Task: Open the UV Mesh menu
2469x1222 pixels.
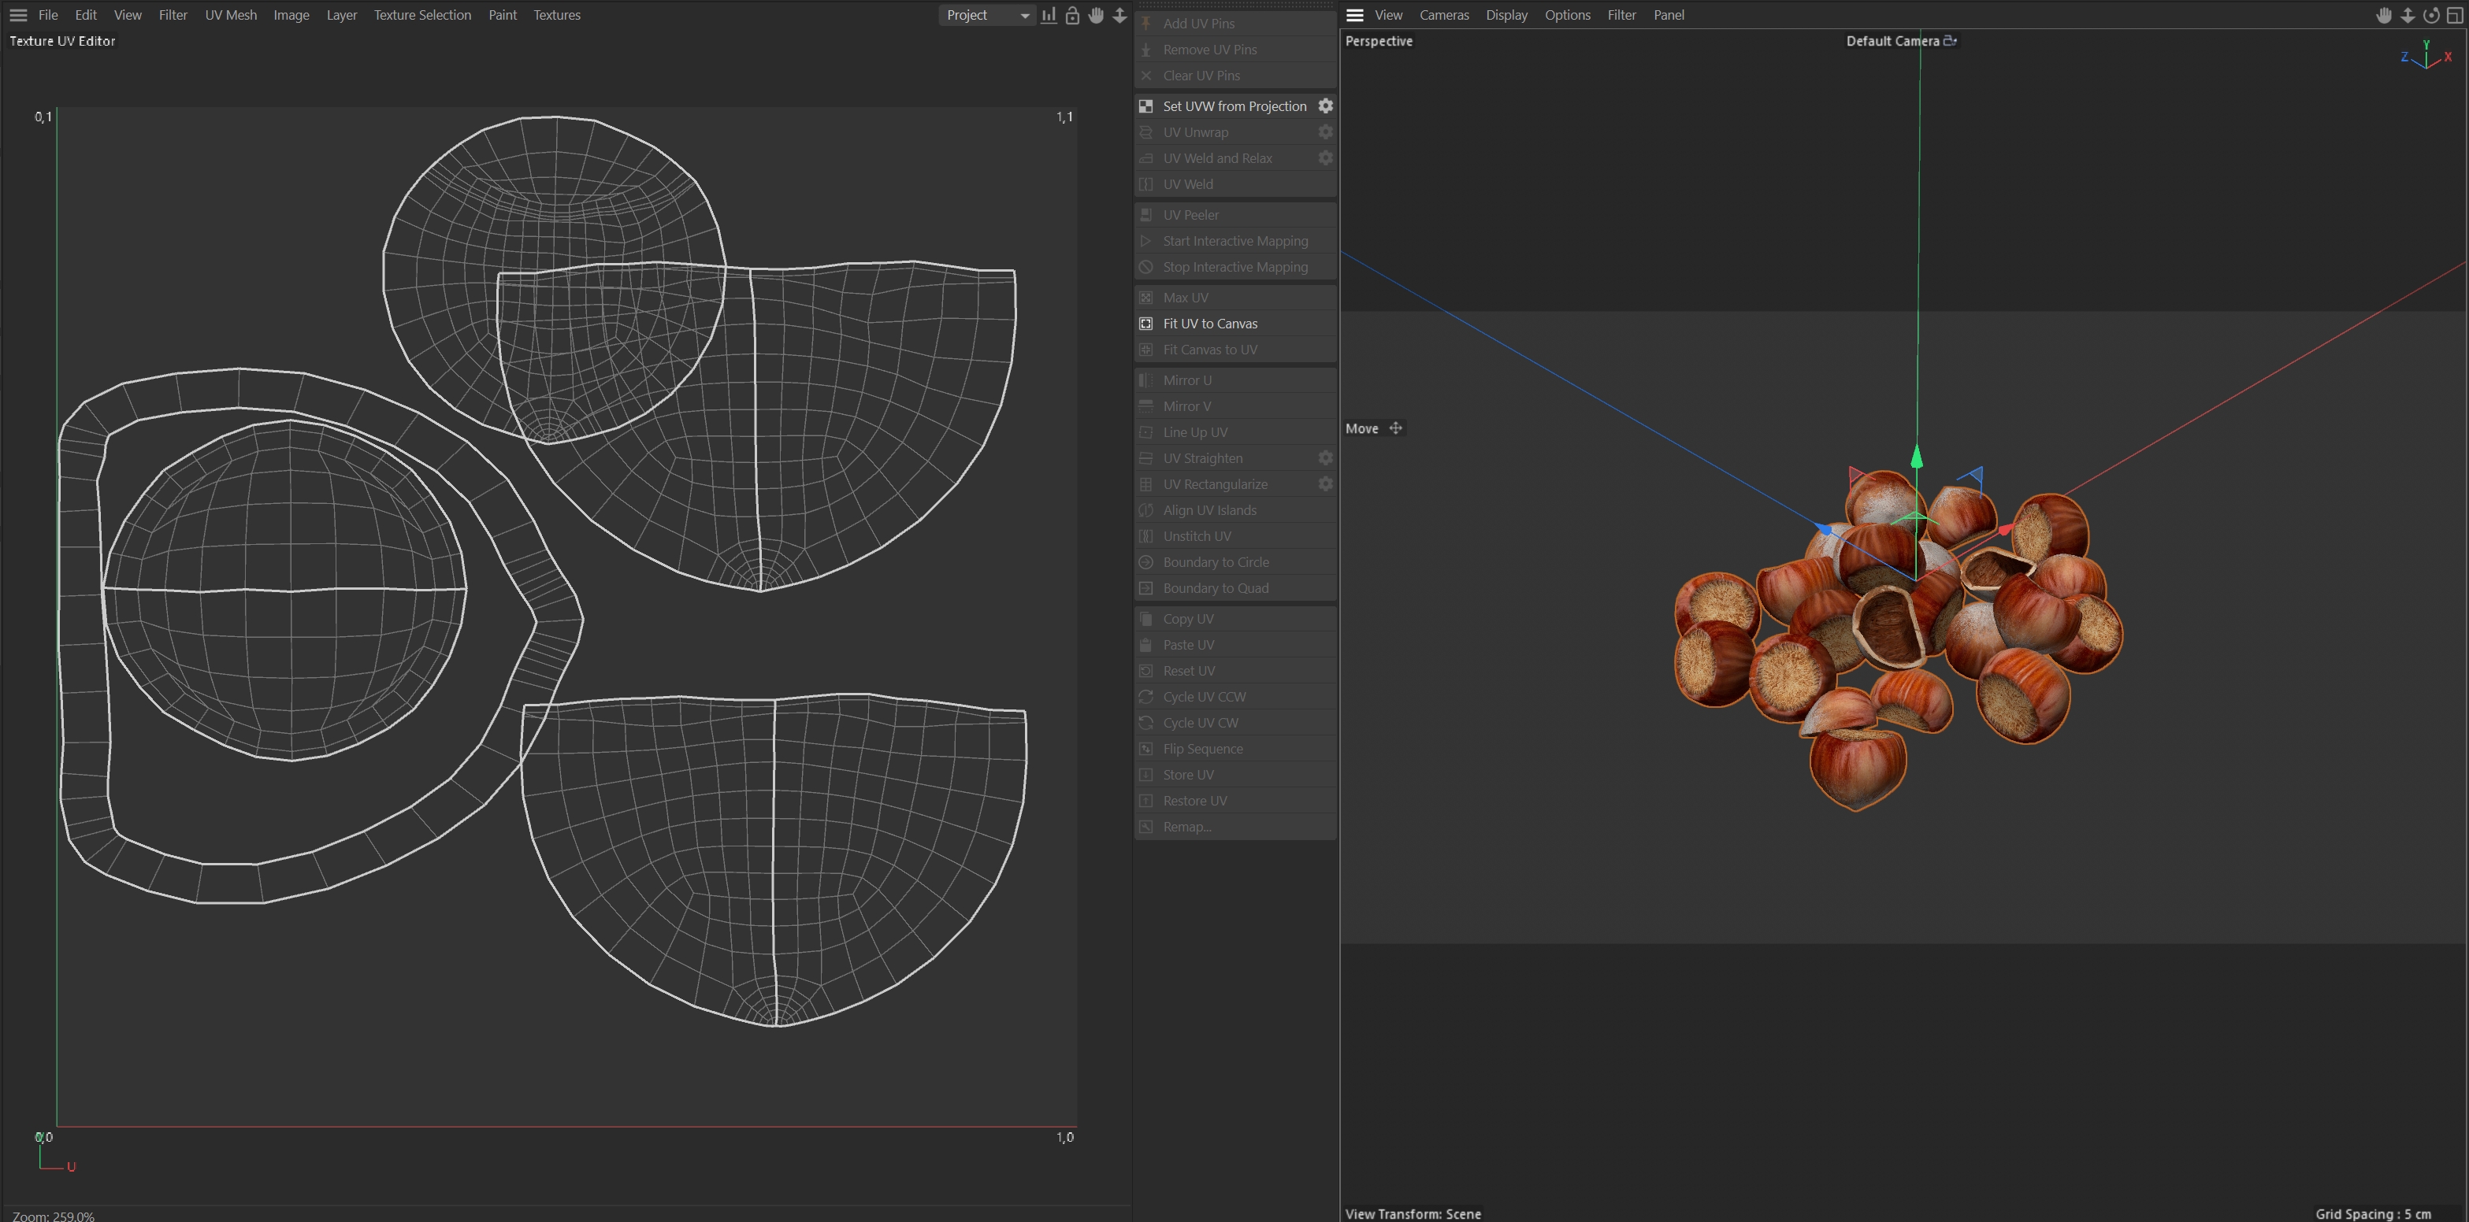Action: pos(230,15)
